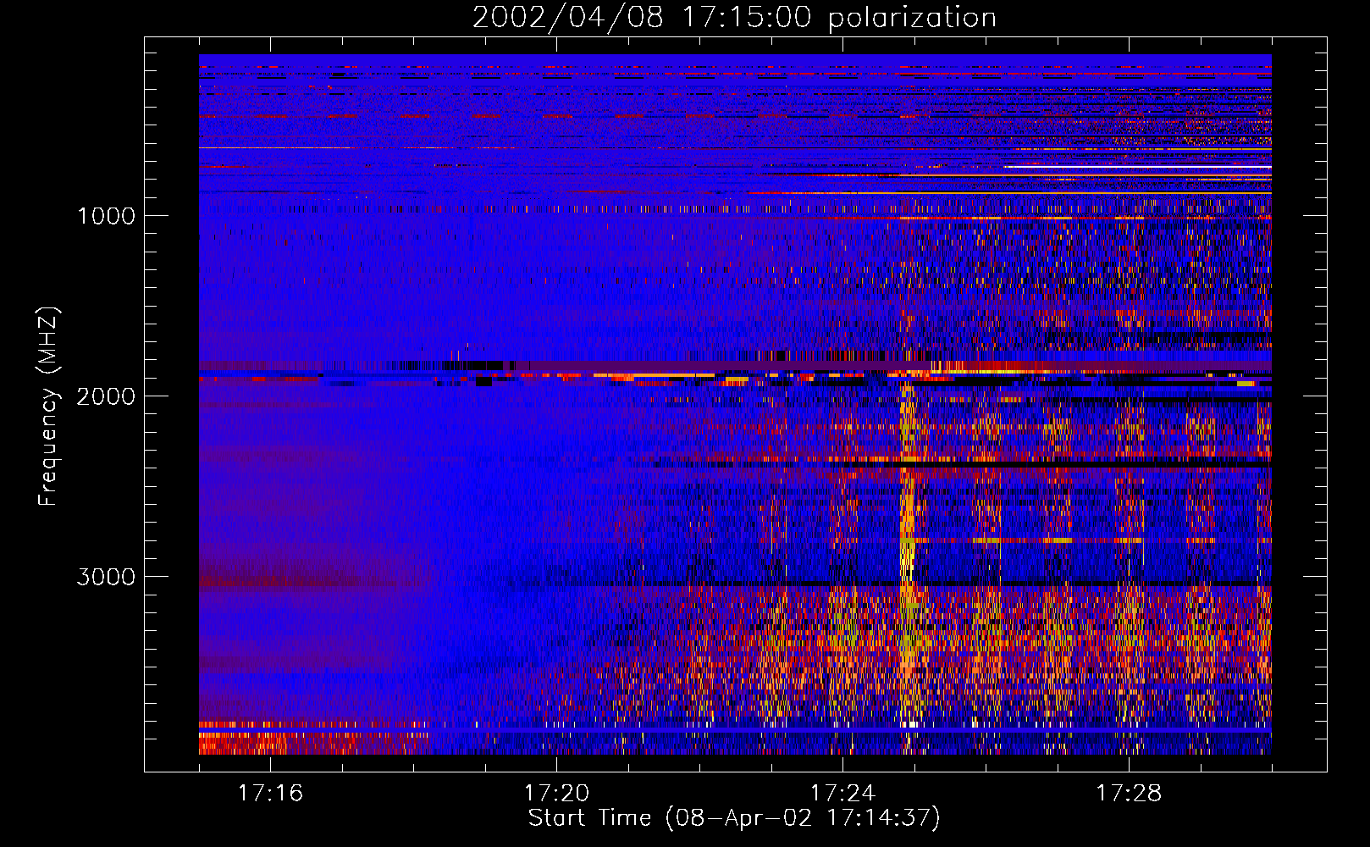The height and width of the screenshot is (847, 1370).
Task: Click the polarization spectrogram image
Action: [735, 404]
